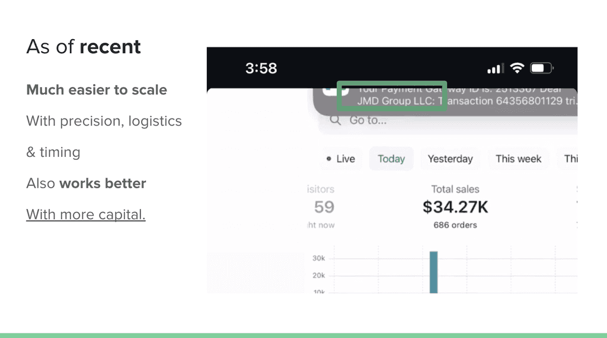Click the notification app icon
The width and height of the screenshot is (607, 338).
336,91
